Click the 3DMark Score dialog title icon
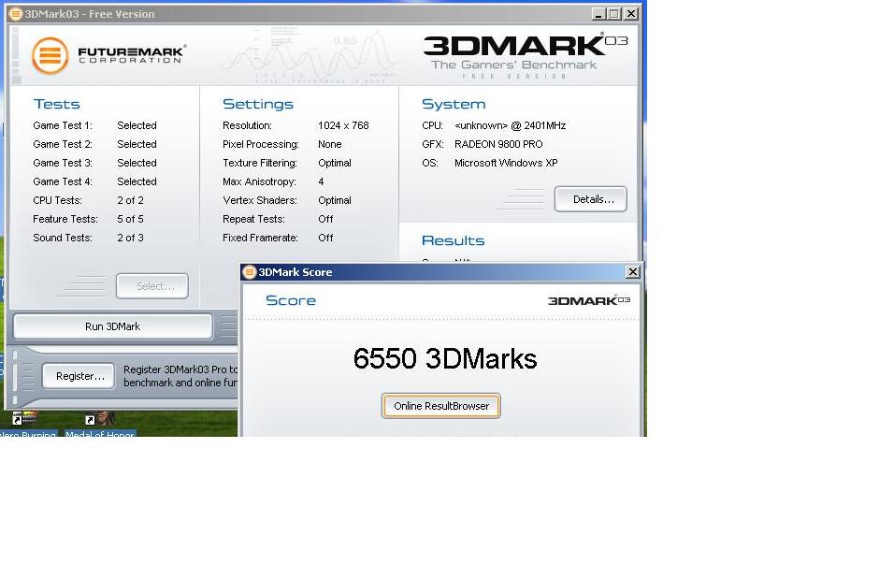Screen dimensions: 879x579 (250, 272)
